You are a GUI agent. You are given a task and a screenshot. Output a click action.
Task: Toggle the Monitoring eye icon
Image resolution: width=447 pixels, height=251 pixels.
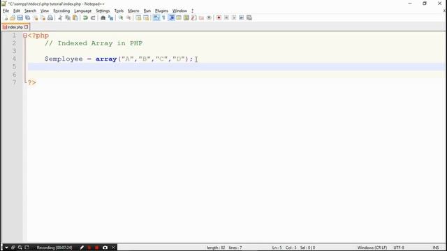click(x=209, y=17)
